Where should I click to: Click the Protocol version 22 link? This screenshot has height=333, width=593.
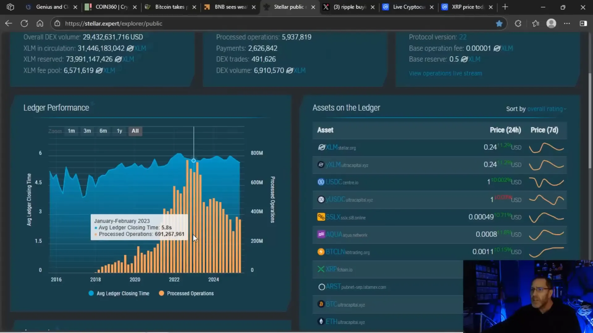tap(463, 37)
